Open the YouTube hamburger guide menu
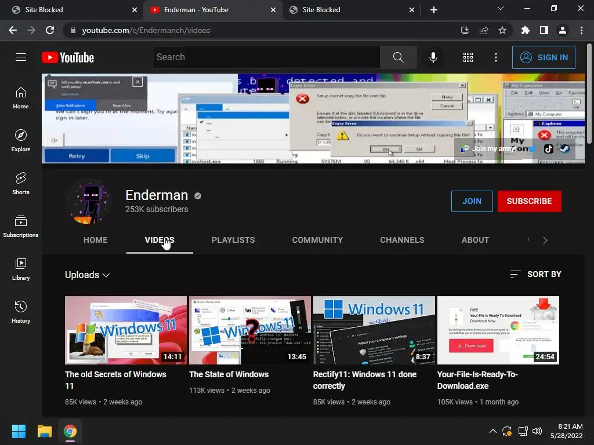This screenshot has height=445, width=594. 21,57
